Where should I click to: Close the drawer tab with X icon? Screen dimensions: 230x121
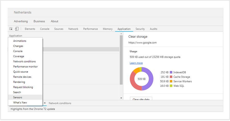tap(45, 103)
